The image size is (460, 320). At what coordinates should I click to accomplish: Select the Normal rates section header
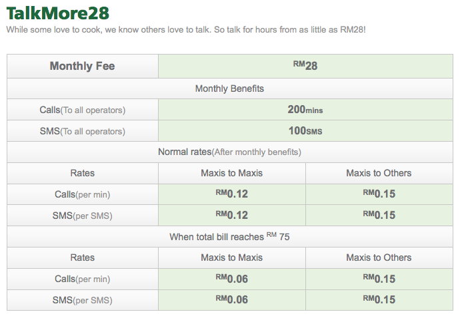[230, 152]
